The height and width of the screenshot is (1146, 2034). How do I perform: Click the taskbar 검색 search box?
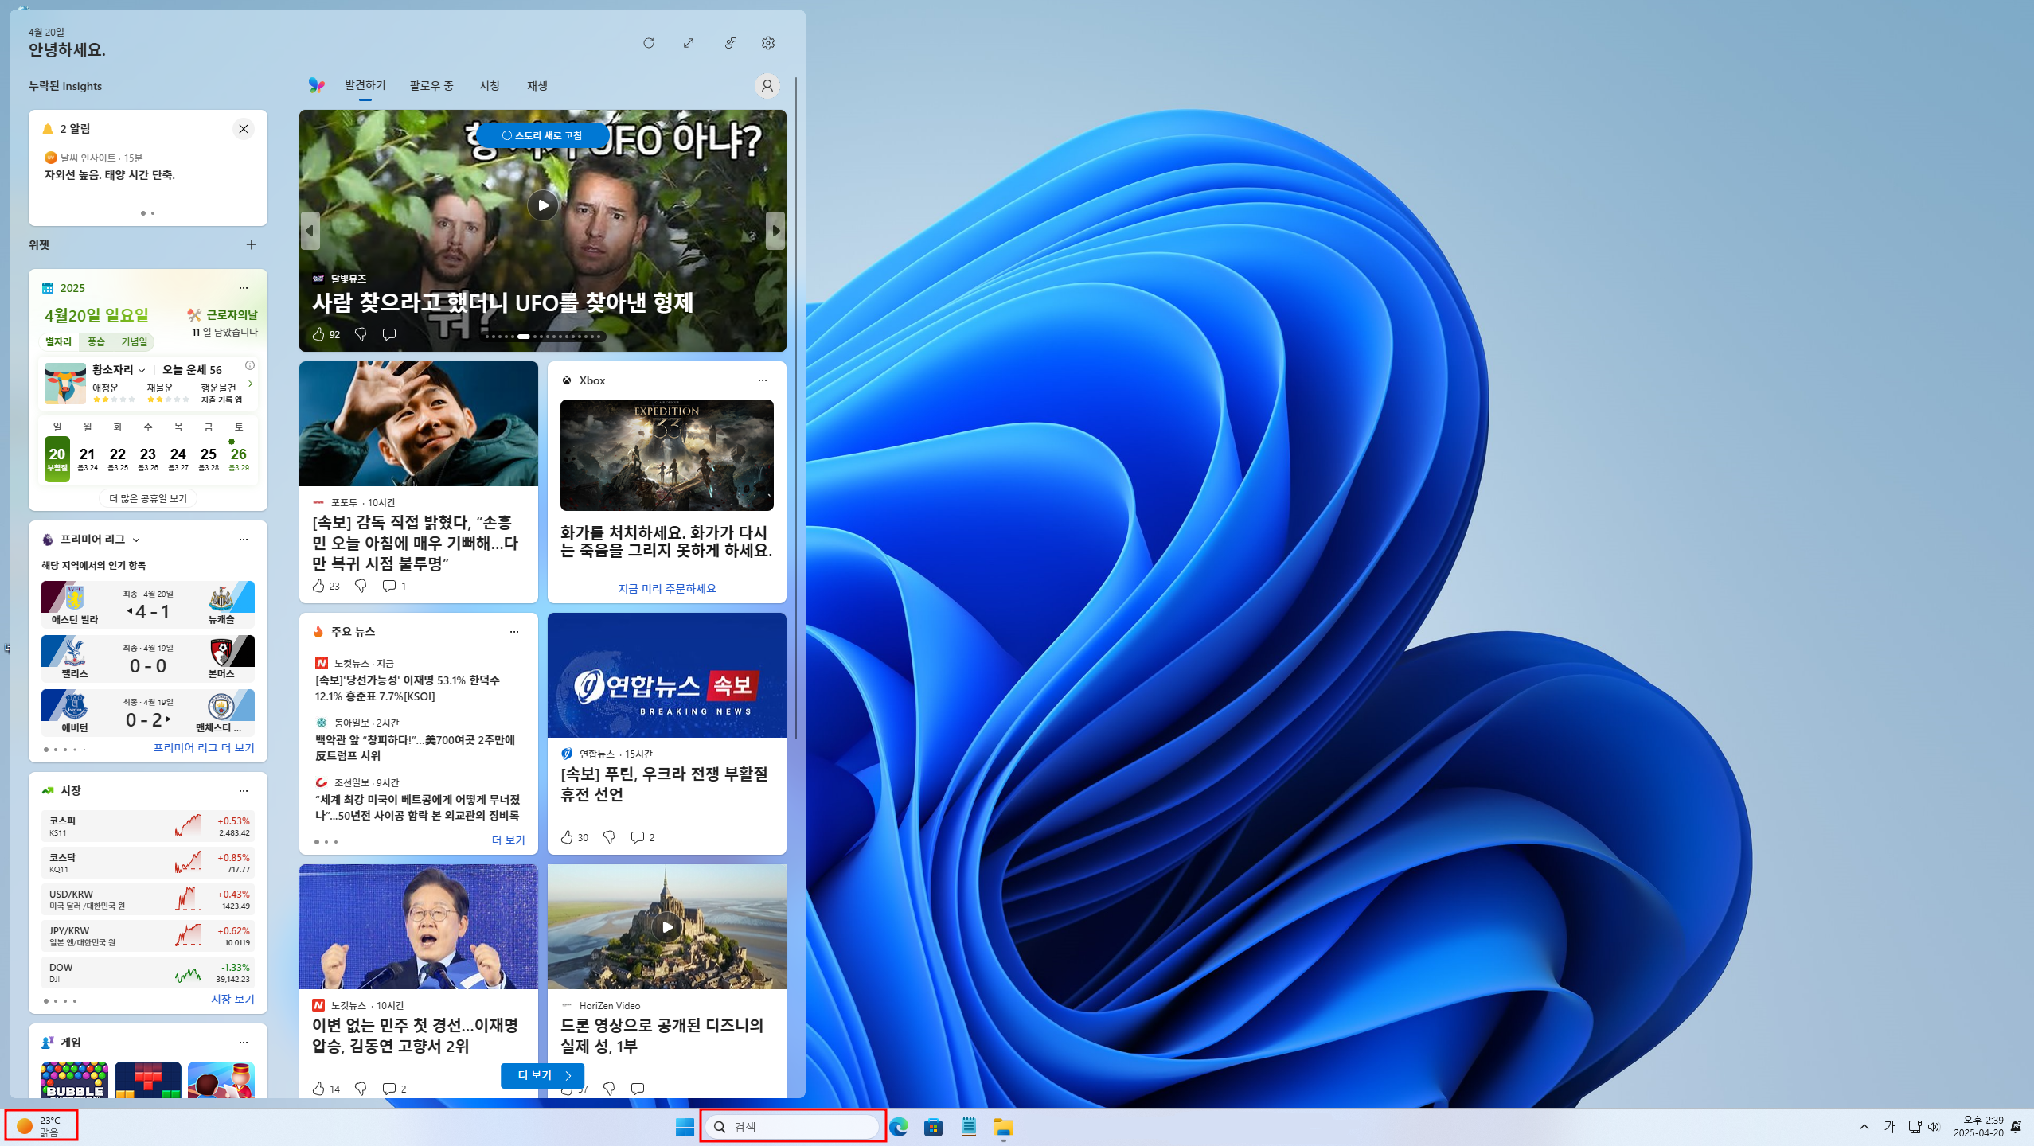point(792,1126)
